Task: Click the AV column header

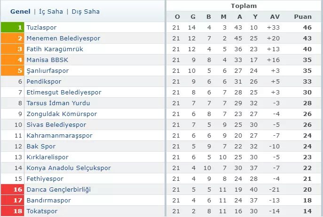Action: click(x=275, y=16)
